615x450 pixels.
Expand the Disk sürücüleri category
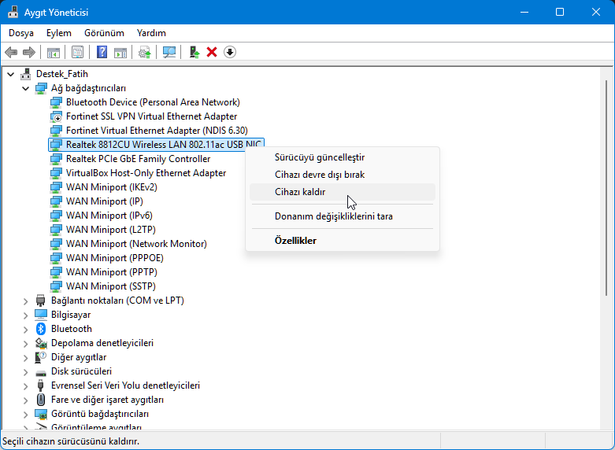pos(26,371)
